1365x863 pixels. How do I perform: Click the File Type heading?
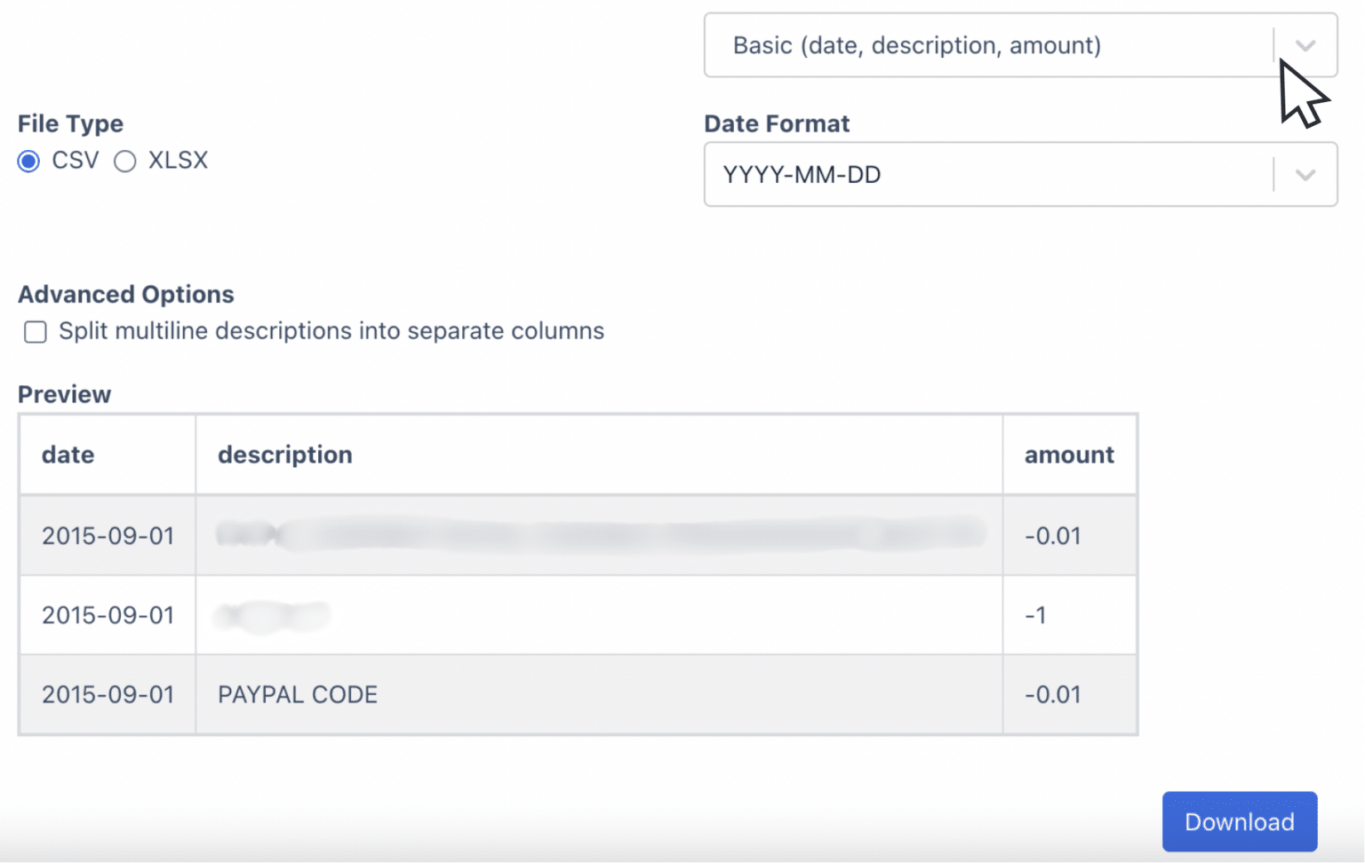(70, 123)
